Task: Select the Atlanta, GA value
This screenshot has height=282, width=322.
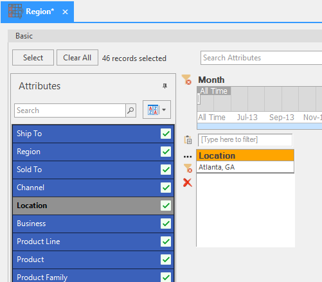Action: [x=245, y=167]
